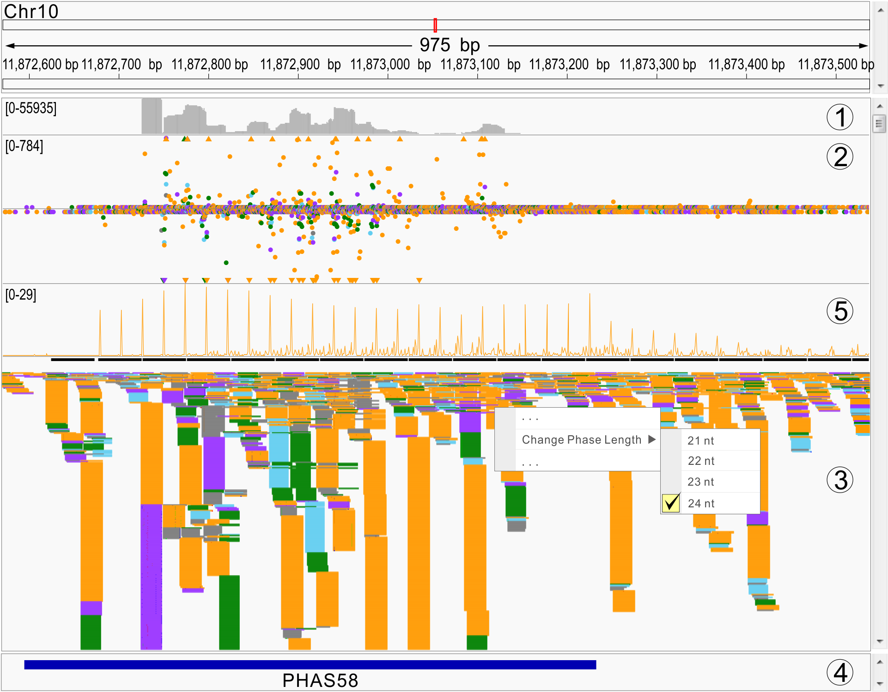The width and height of the screenshot is (888, 692).
Task: Click the 11,872,600 bp ruler label
Action: pyautogui.click(x=41, y=64)
